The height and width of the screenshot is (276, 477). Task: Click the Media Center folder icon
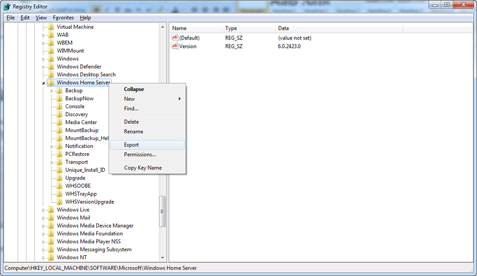pyautogui.click(x=60, y=122)
